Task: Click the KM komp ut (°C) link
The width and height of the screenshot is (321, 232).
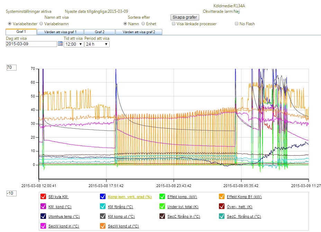Action: 121,216
